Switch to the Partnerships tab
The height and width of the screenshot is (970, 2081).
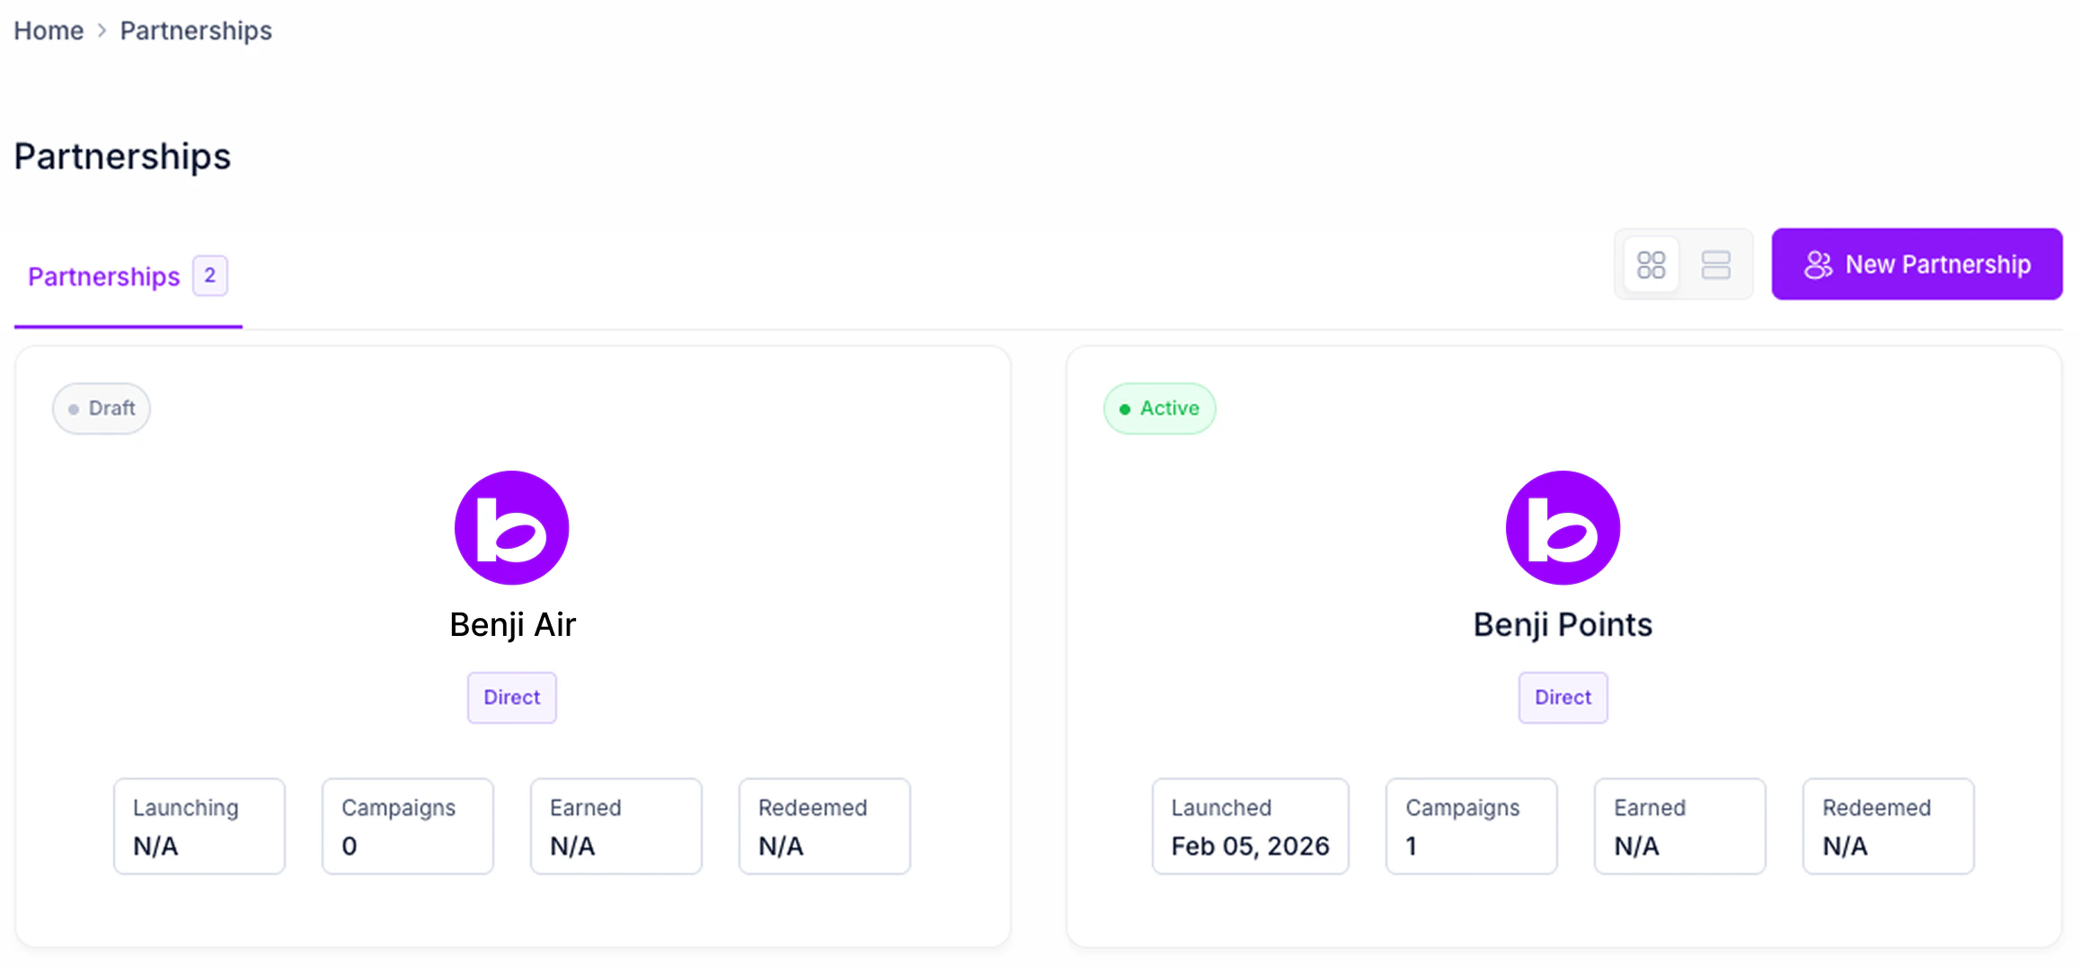tap(104, 276)
